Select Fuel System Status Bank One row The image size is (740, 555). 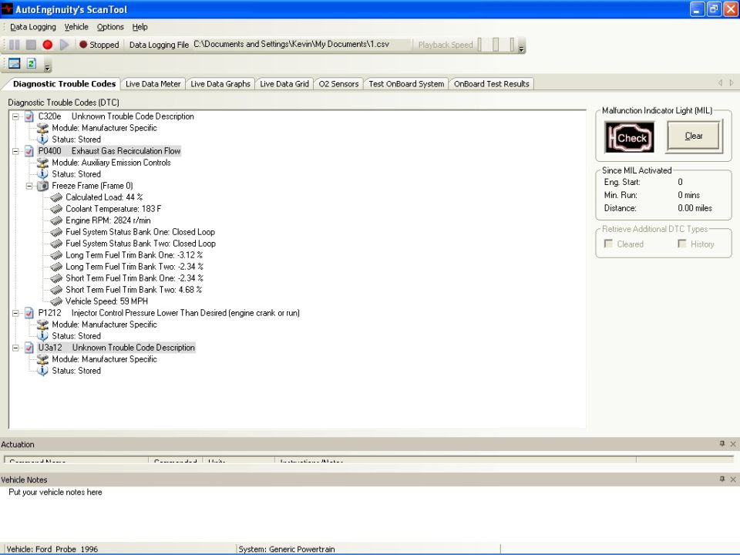[x=140, y=232]
